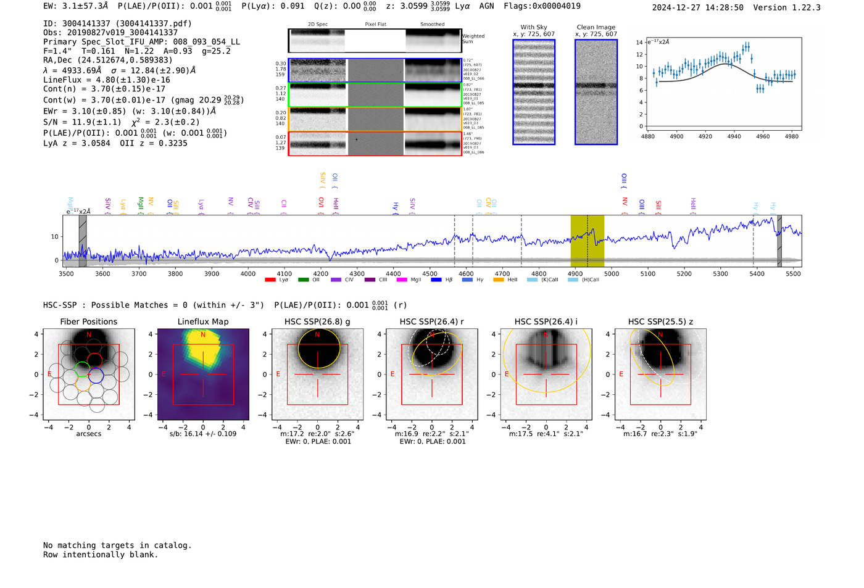The height and width of the screenshot is (588, 864).
Task: Click the EW: 3.1±57.3Å header value
Action: [x=76, y=6]
